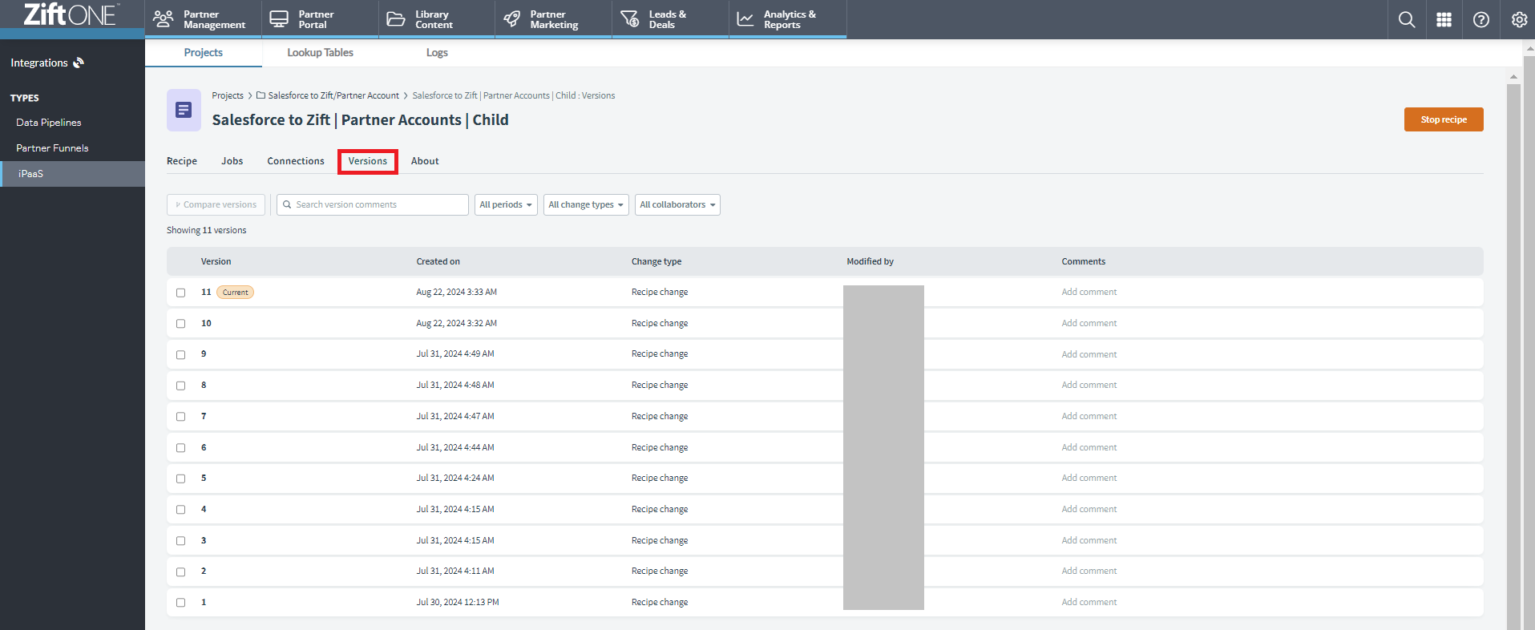Click the recipe document icon beside title
Image resolution: width=1535 pixels, height=630 pixels.
(x=184, y=110)
